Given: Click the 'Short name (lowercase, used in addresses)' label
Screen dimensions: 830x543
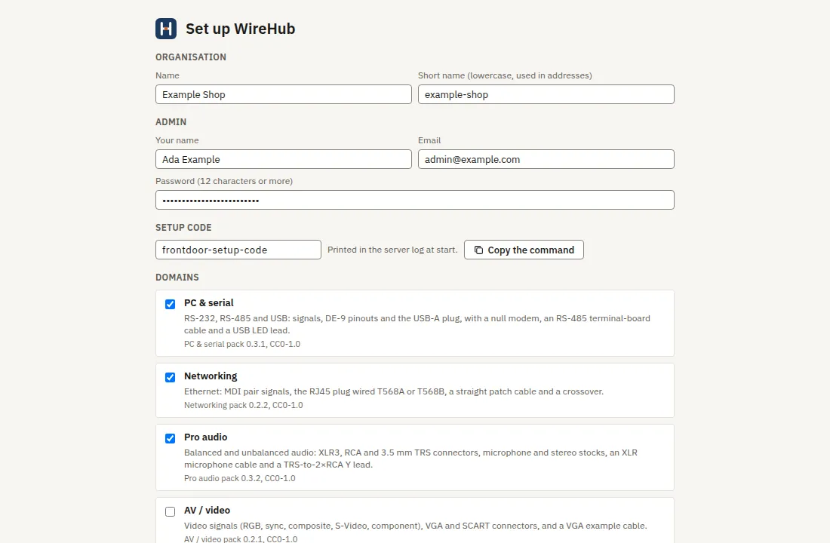Looking at the screenshot, I should click(x=505, y=75).
